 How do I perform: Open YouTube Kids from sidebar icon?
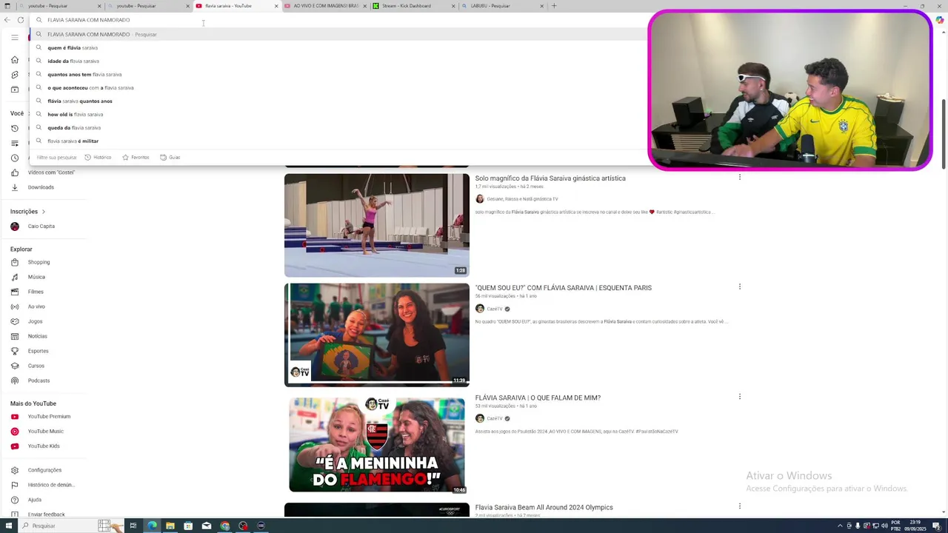click(x=15, y=446)
